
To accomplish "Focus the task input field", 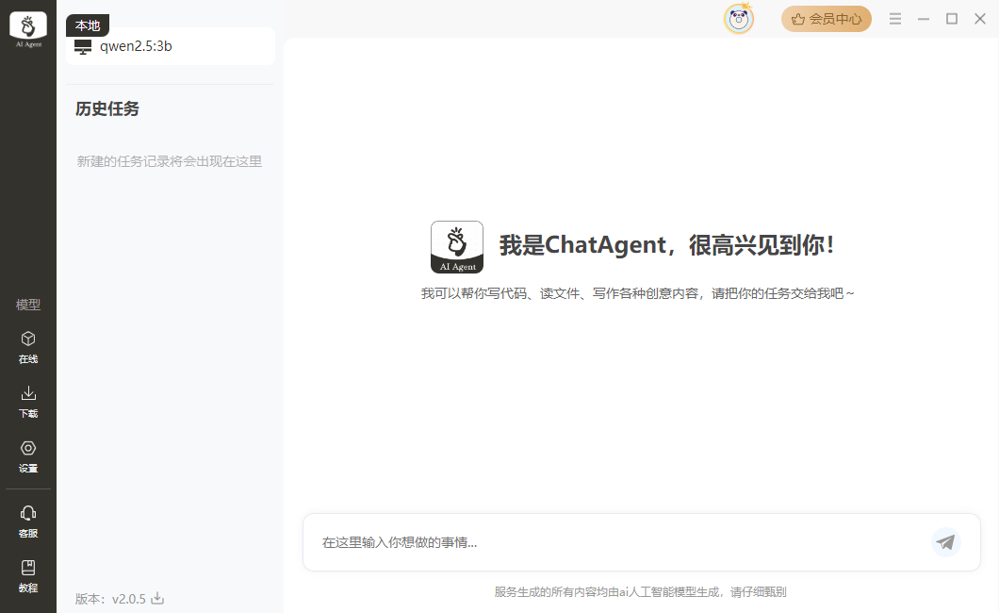I will [x=642, y=542].
